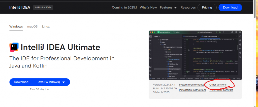Open the Third-party software link

point(221,90)
